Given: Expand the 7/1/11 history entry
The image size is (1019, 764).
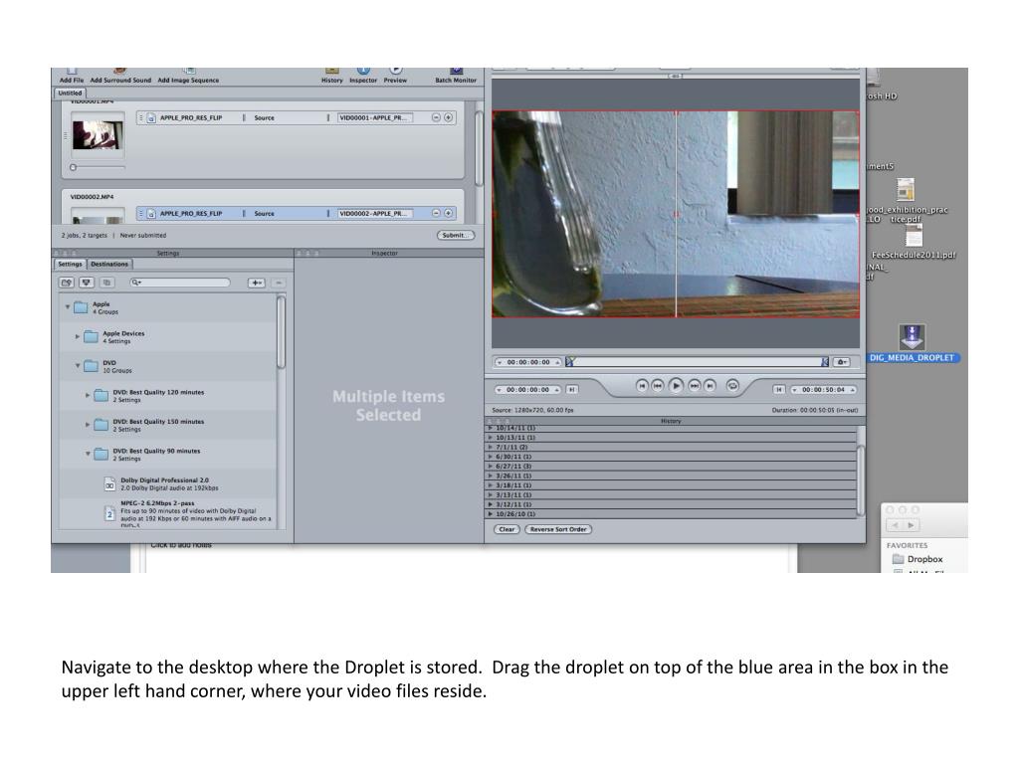Looking at the screenshot, I should tap(490, 447).
